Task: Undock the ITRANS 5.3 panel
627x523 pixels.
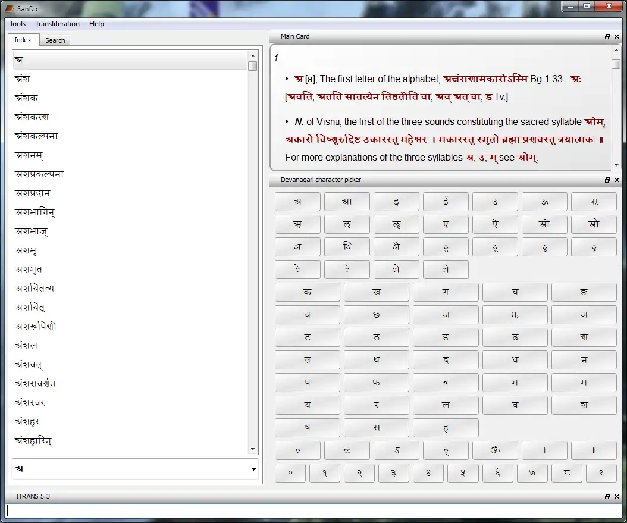Action: point(607,496)
